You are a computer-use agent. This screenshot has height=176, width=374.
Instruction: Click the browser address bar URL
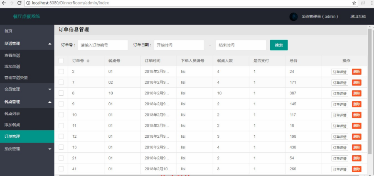point(70,3)
